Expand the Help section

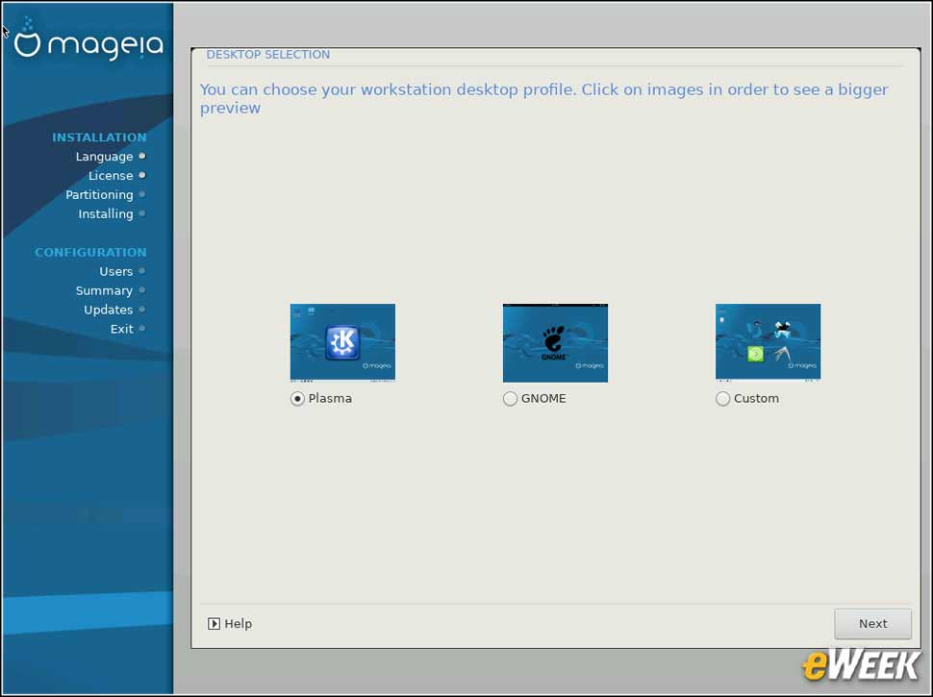[x=230, y=623]
